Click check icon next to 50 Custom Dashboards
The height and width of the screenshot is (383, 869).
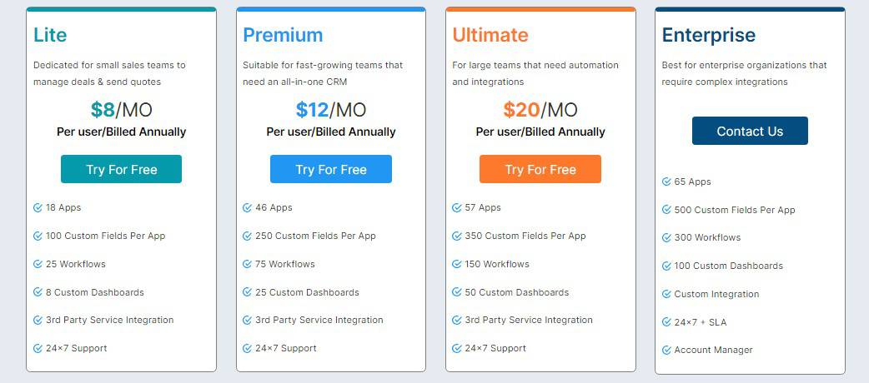click(457, 292)
